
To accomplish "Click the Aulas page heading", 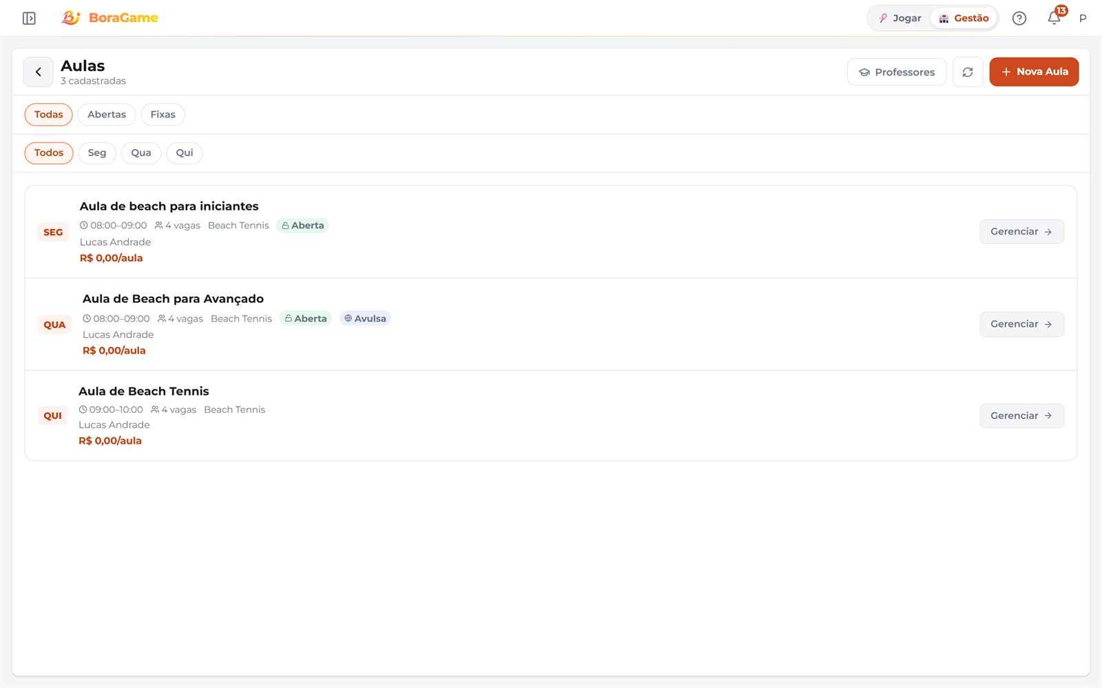I will tap(83, 66).
